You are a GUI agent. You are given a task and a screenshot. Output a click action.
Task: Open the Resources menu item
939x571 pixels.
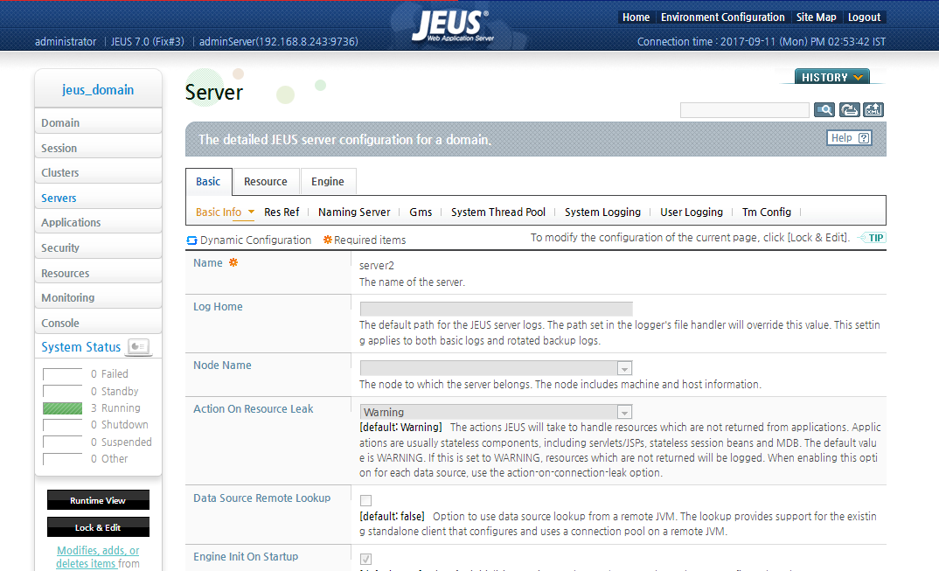pyautogui.click(x=98, y=273)
